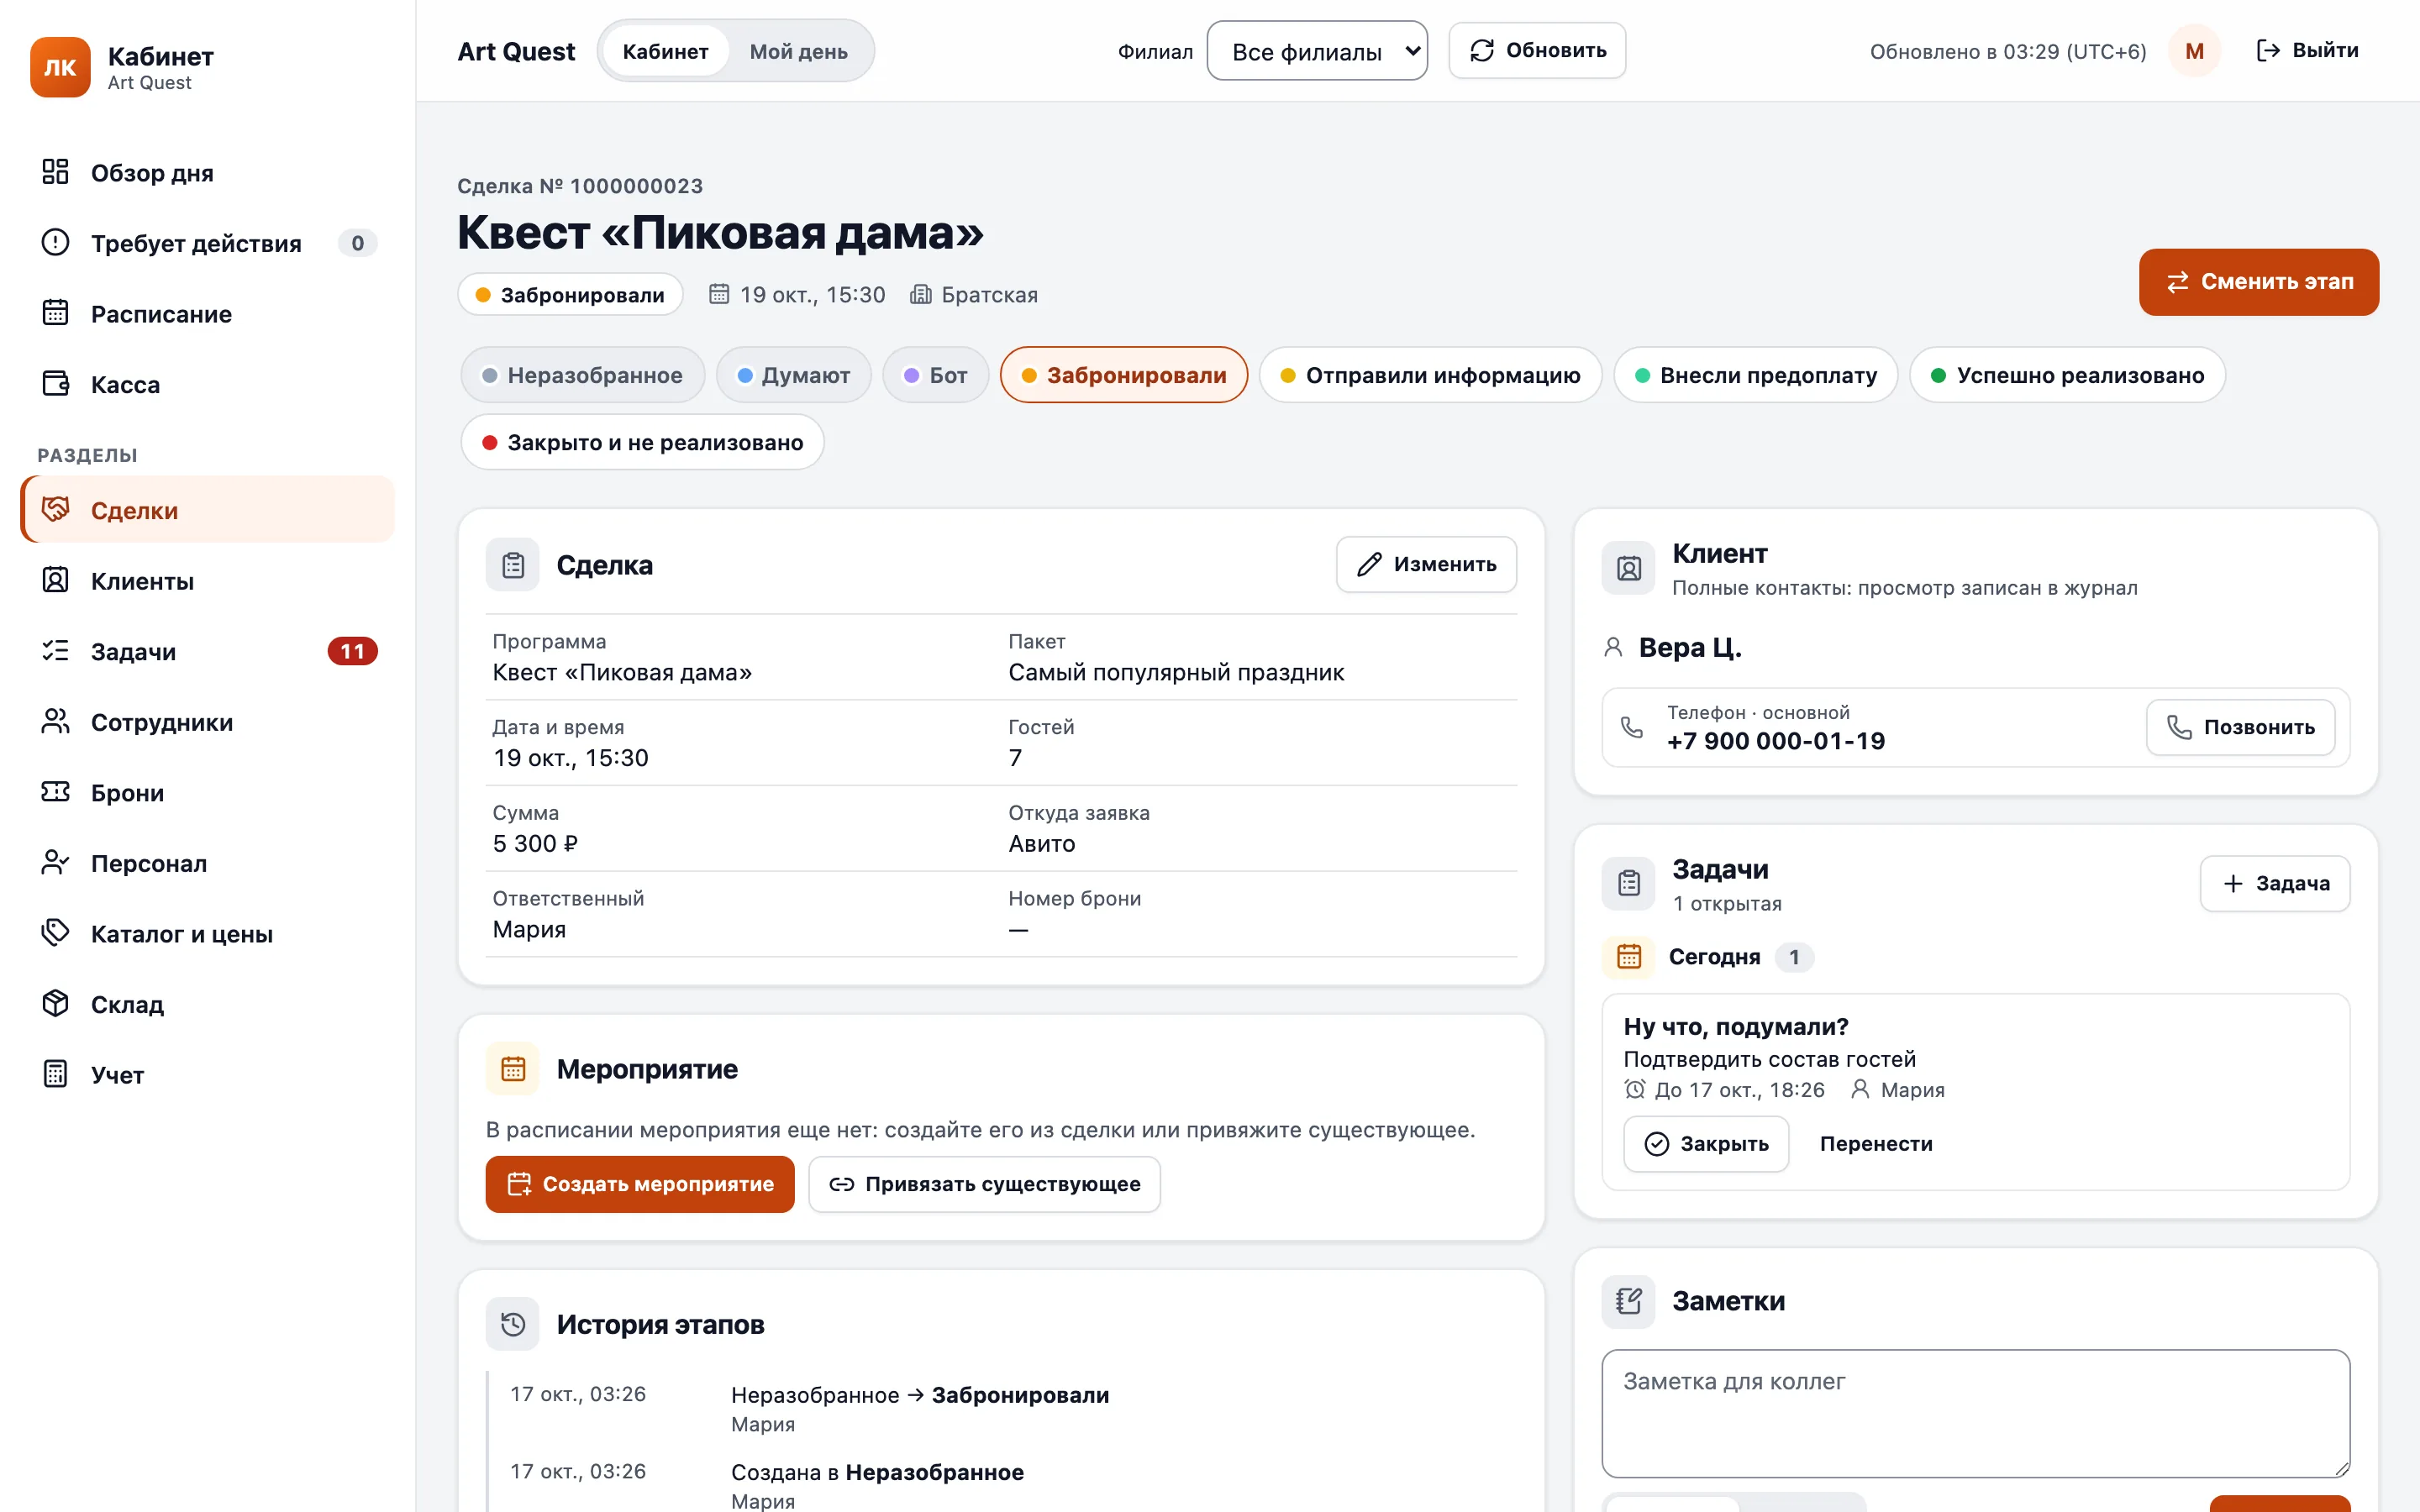Open Сотрудники section
The image size is (2420, 1512).
click(207, 722)
